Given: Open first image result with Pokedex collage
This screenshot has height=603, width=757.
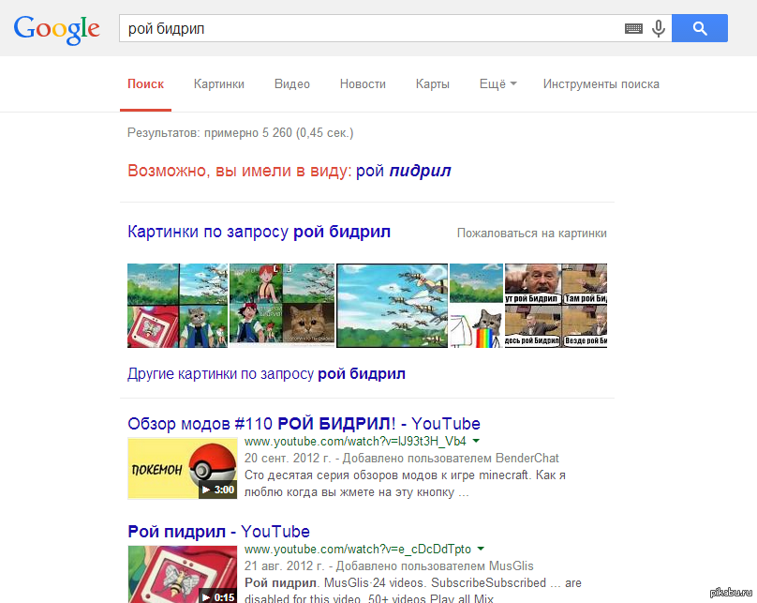Looking at the screenshot, I should click(177, 306).
